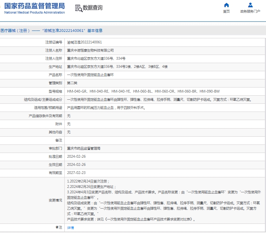Click the 其他内容 label cell
The width and height of the screenshot is (266, 234).
[x=32, y=132]
